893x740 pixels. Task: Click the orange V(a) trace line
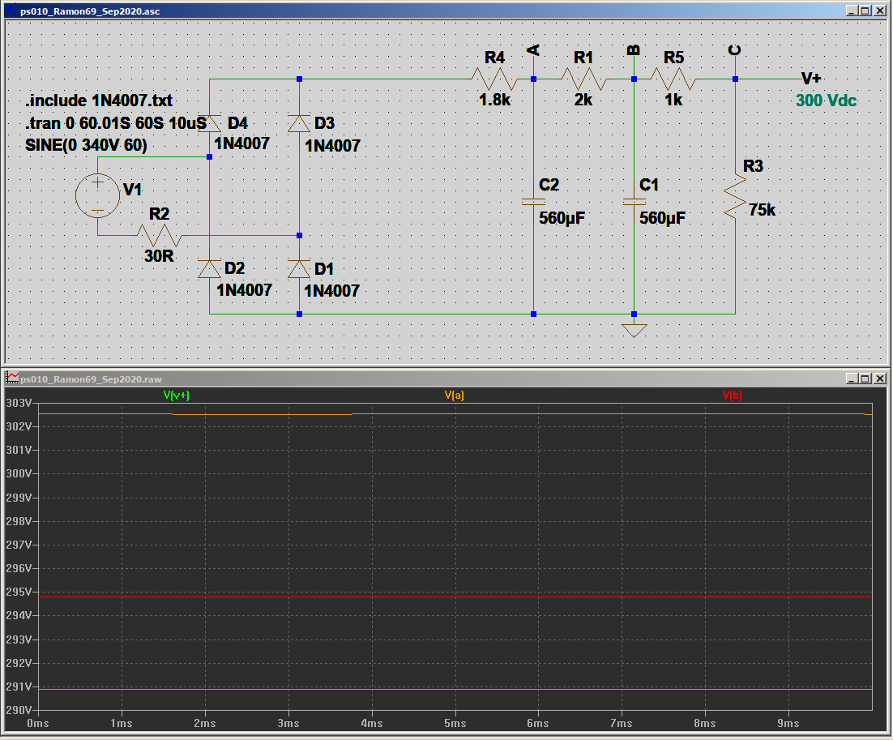[x=455, y=414]
